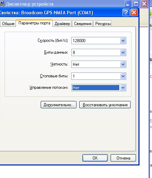The width and height of the screenshot is (152, 178).
Task: Open the Дополнительно... advanced settings
Action: pyautogui.click(x=58, y=105)
